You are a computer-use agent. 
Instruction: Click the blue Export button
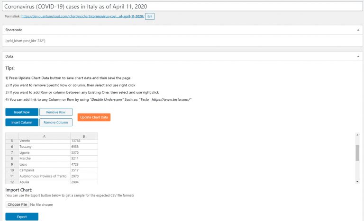click(22, 217)
